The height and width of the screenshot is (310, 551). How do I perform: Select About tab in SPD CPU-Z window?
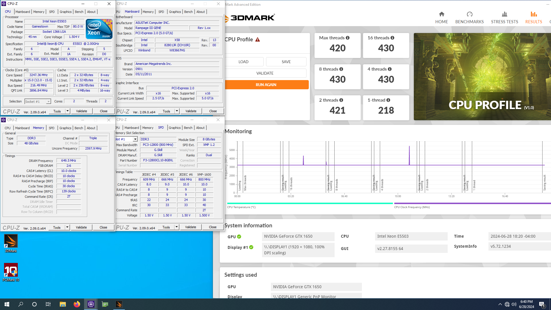[x=200, y=128]
